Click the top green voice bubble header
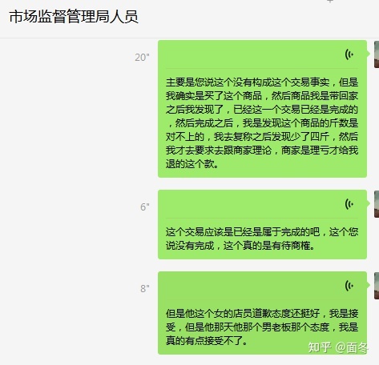Viewport: 379px width, 365px height. tap(262, 54)
